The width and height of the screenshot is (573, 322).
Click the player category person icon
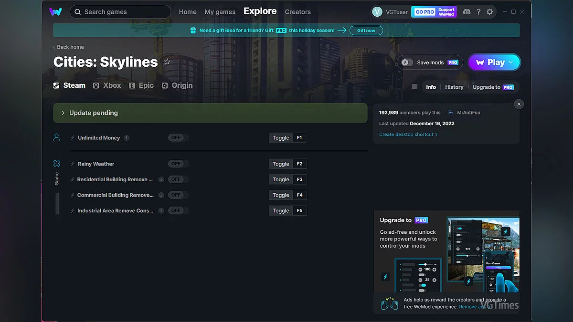pos(56,137)
